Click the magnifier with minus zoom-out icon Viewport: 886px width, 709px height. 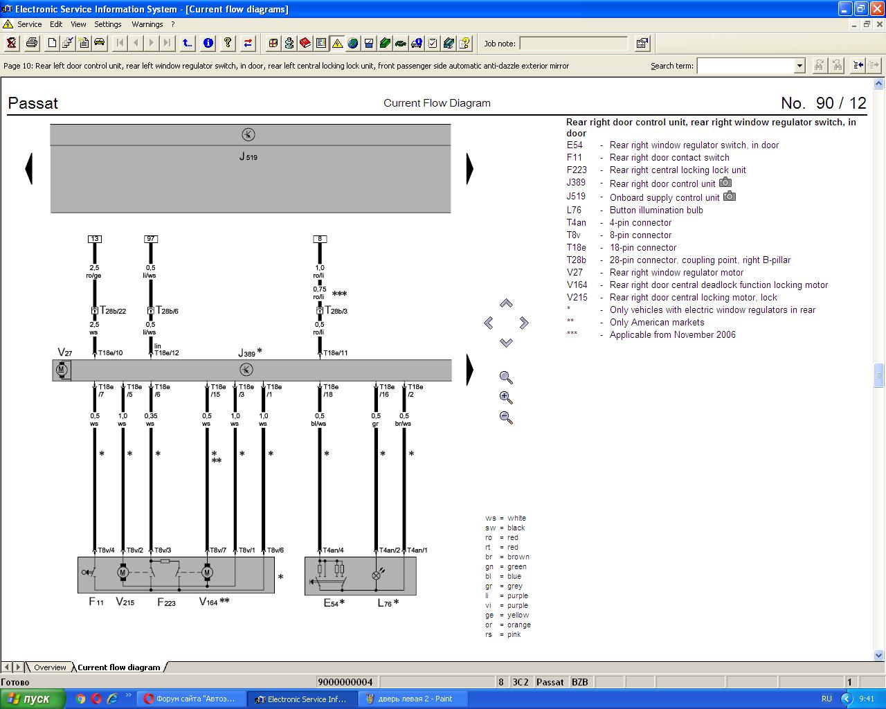point(506,418)
